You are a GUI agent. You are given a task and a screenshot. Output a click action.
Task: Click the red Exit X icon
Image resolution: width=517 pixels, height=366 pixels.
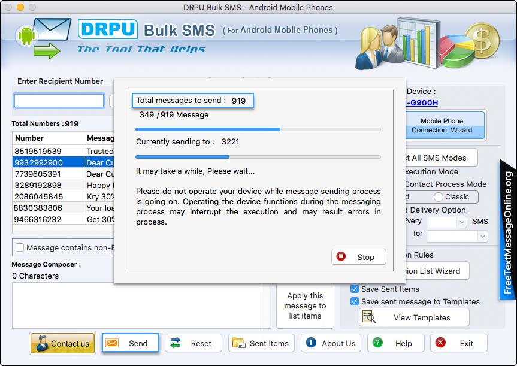click(x=440, y=343)
